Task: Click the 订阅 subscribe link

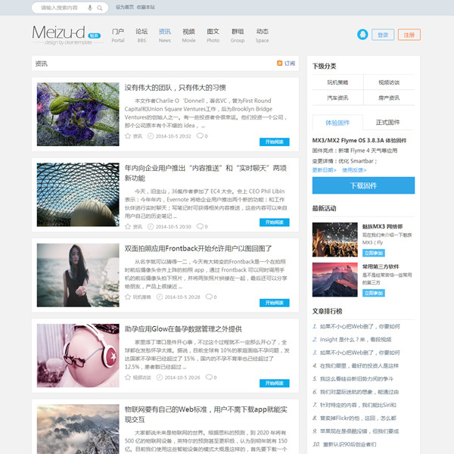Action: click(x=290, y=64)
